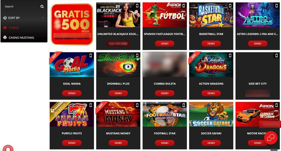Click the mobile icon on the Purple Fruits tile

pyautogui.click(x=91, y=105)
